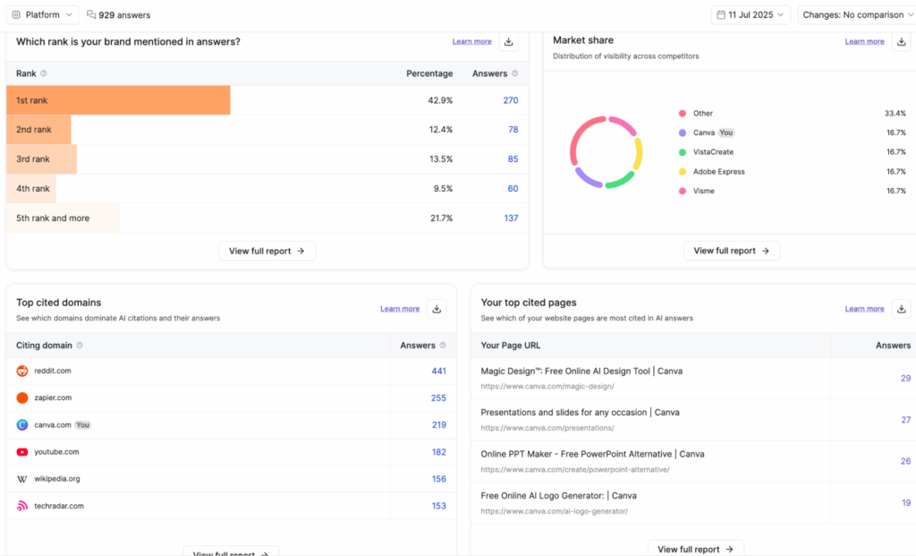Click the 2nd rank bar
Viewport: 916px width, 556px height.
click(38, 130)
